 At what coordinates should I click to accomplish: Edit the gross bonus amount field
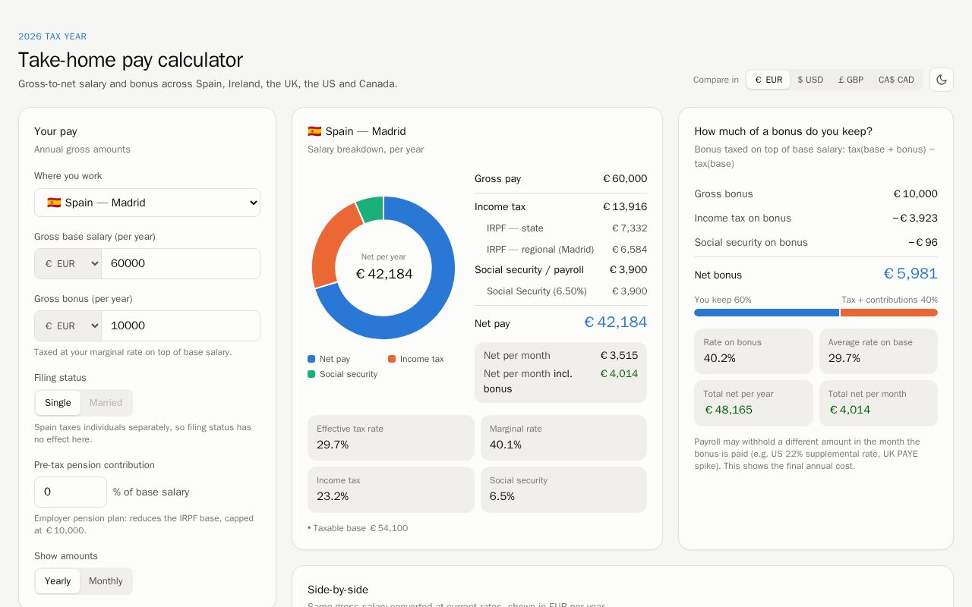(181, 326)
